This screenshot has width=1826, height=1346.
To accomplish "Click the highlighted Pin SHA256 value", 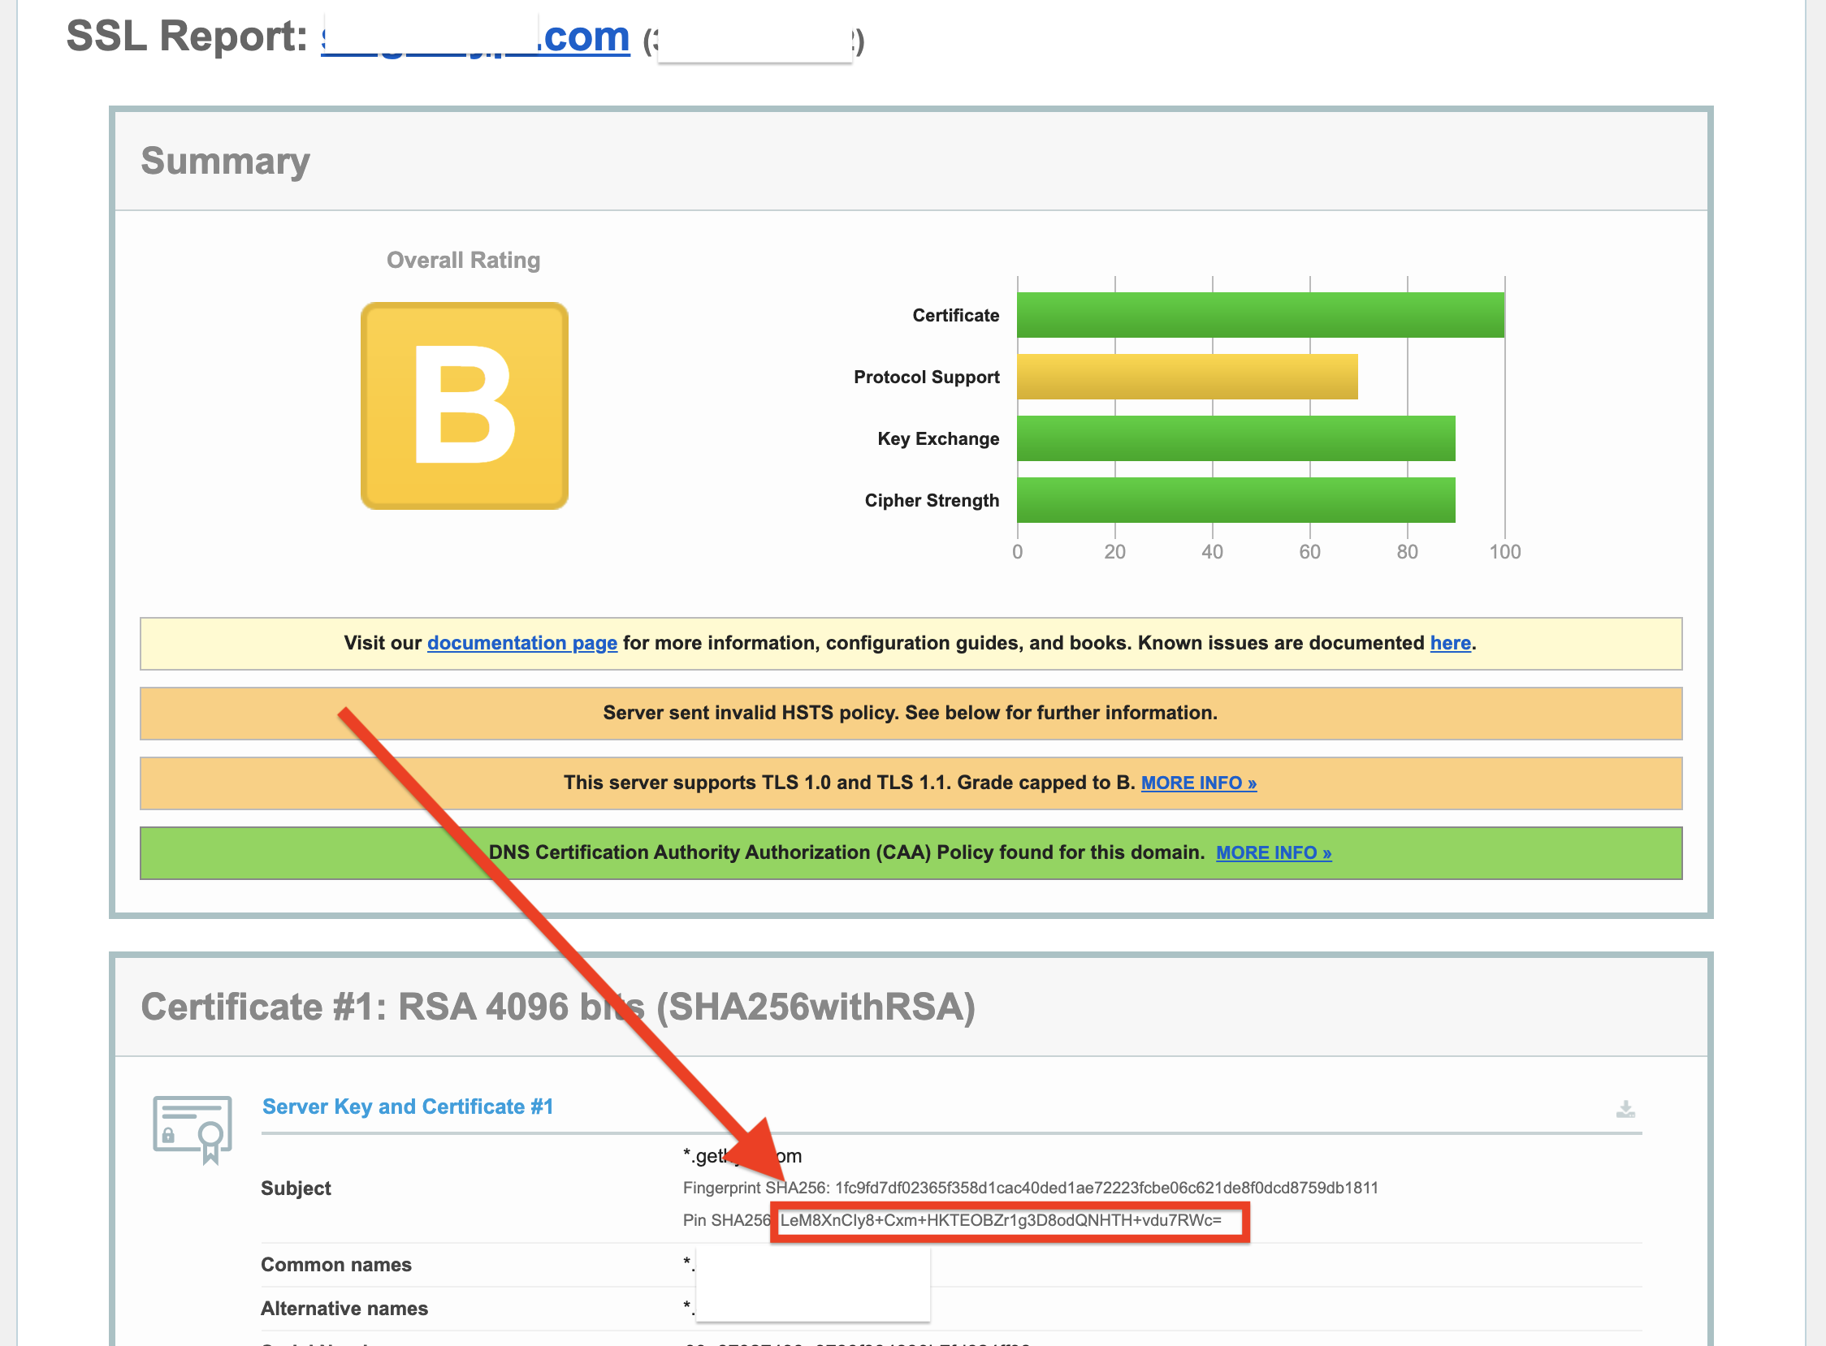I will [x=1000, y=1219].
